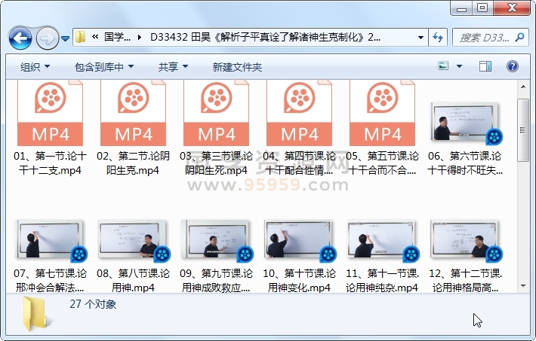The image size is (536, 341).
Task: Open the 共享 menu
Action: coord(173,67)
